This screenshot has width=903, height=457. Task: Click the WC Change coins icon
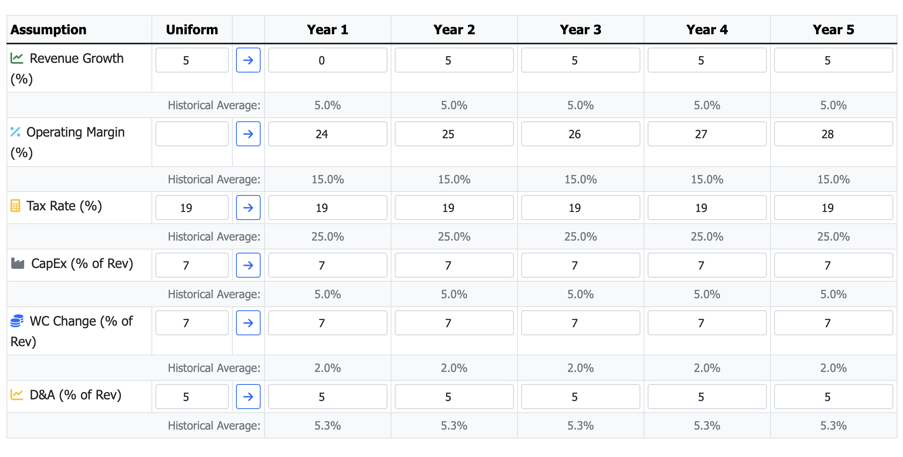17,321
